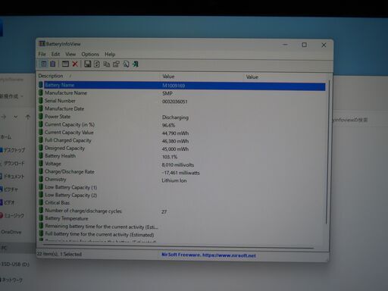This screenshot has height=291, width=388.
Task: Click the Up arrow in the Explorer window
Action: [28, 117]
